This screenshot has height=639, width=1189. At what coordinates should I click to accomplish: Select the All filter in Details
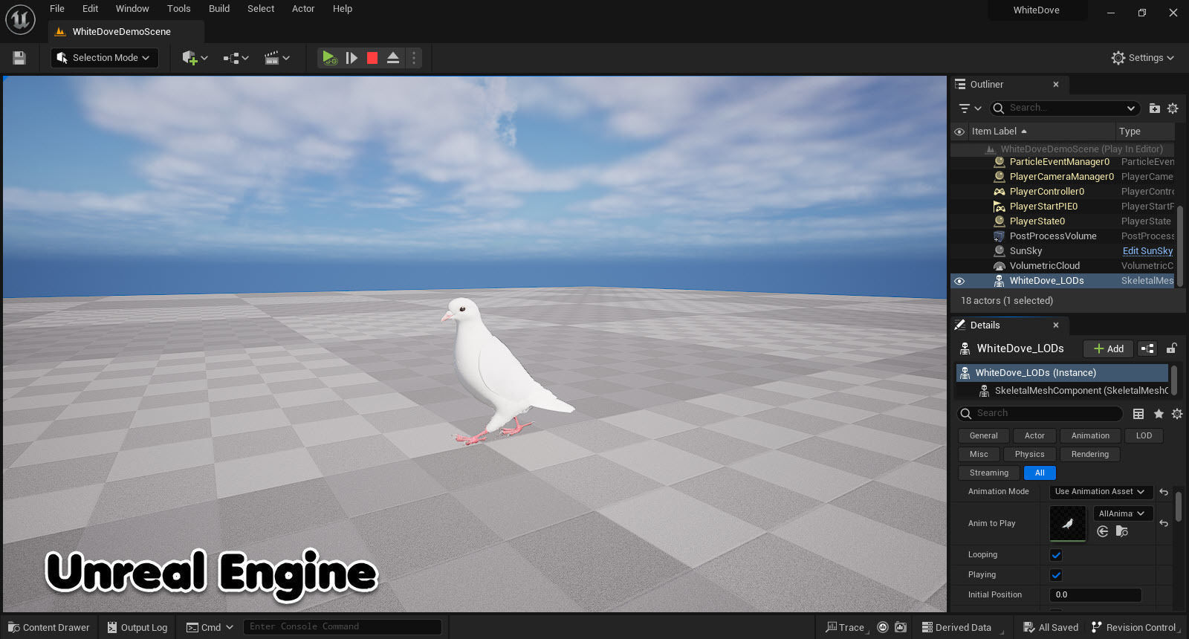tap(1040, 473)
